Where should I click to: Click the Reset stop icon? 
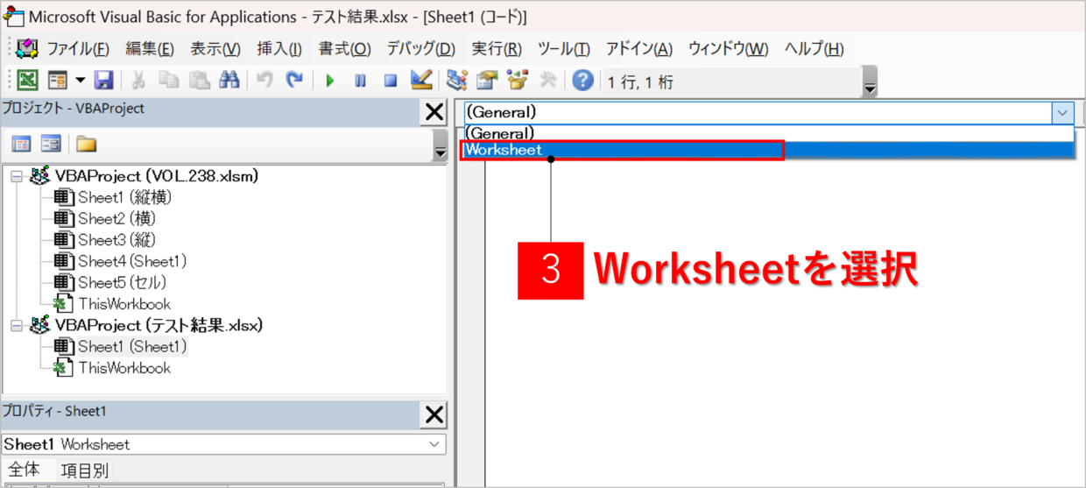[x=391, y=81]
